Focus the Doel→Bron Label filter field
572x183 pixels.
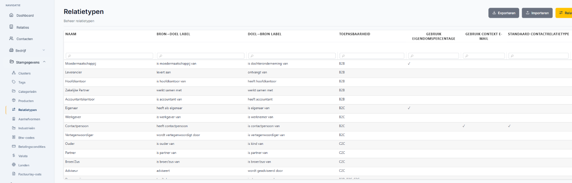pyautogui.click(x=292, y=56)
